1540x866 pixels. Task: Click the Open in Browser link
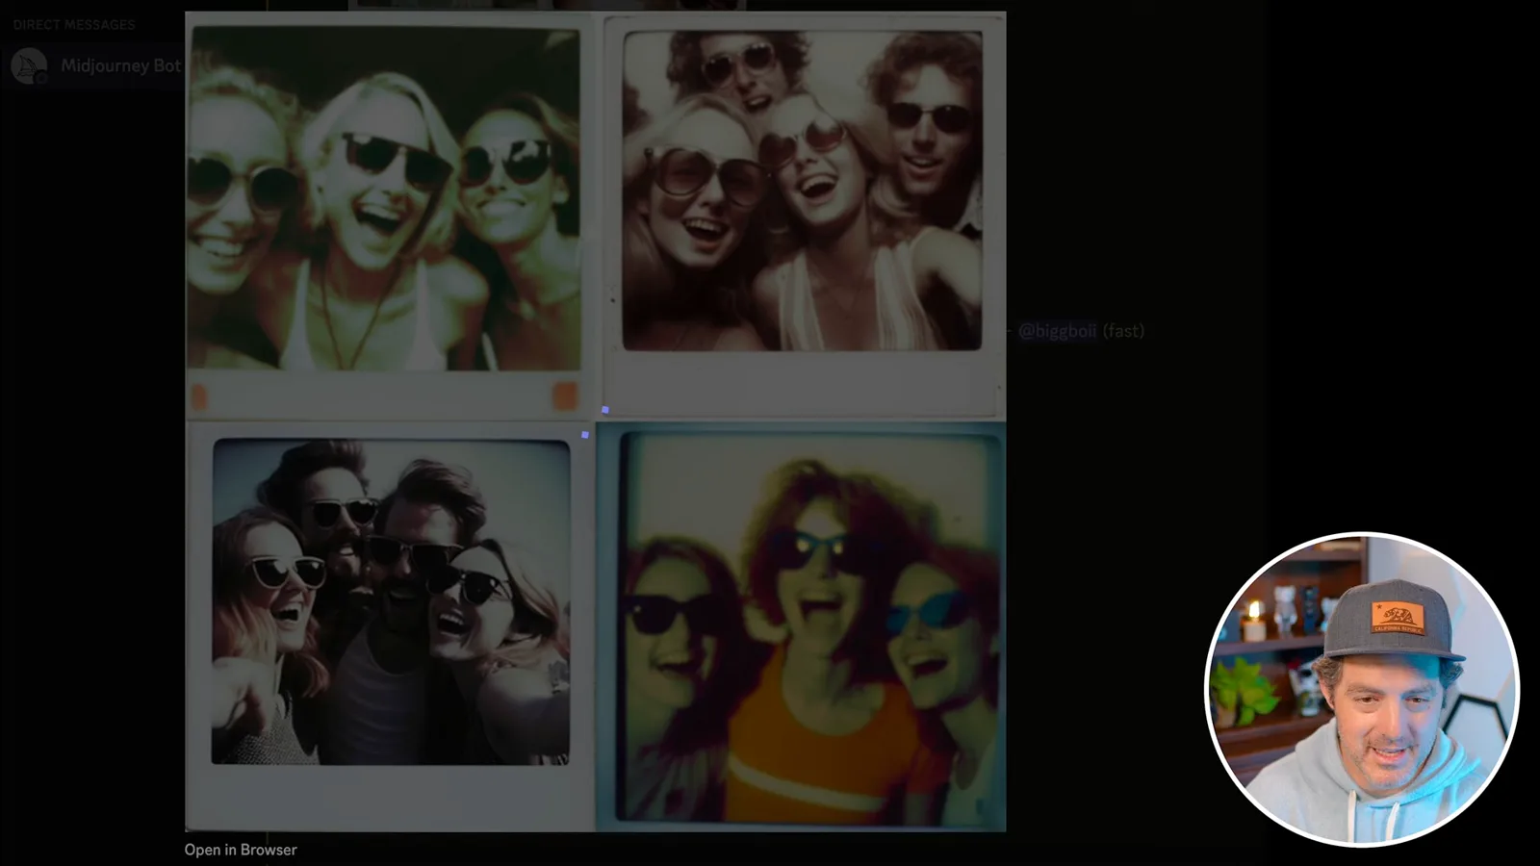(x=241, y=850)
